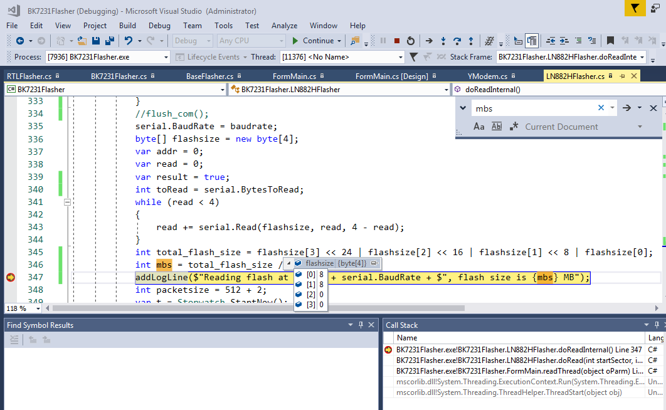Find next match with arrow button
666x410 pixels.
(x=626, y=108)
